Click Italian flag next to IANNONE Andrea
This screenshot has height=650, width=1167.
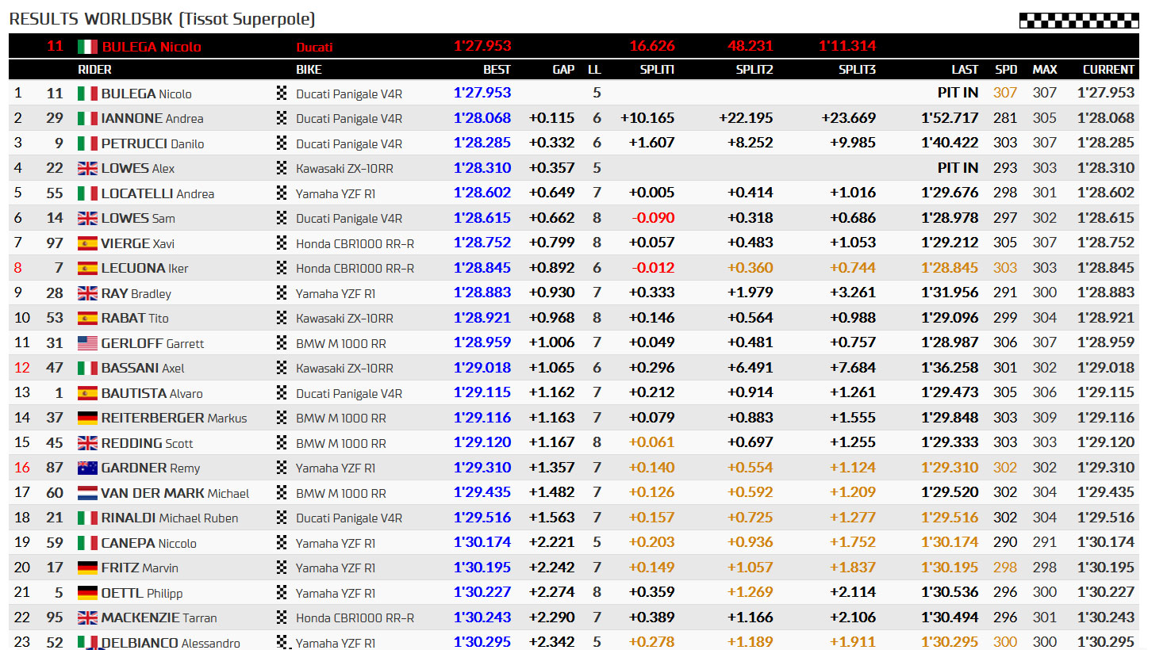(x=87, y=118)
